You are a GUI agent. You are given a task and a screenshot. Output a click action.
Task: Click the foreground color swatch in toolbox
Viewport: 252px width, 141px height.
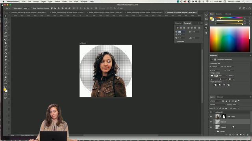click(5, 90)
